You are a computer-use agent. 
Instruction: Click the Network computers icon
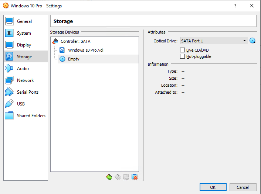coord(9,80)
